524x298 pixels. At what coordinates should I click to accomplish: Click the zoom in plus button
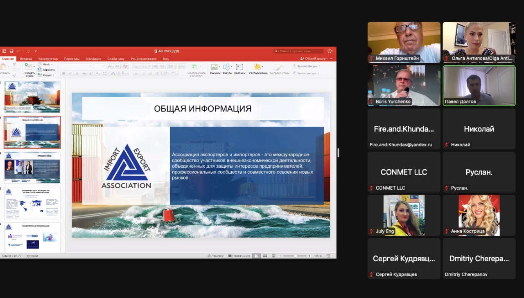309,256
